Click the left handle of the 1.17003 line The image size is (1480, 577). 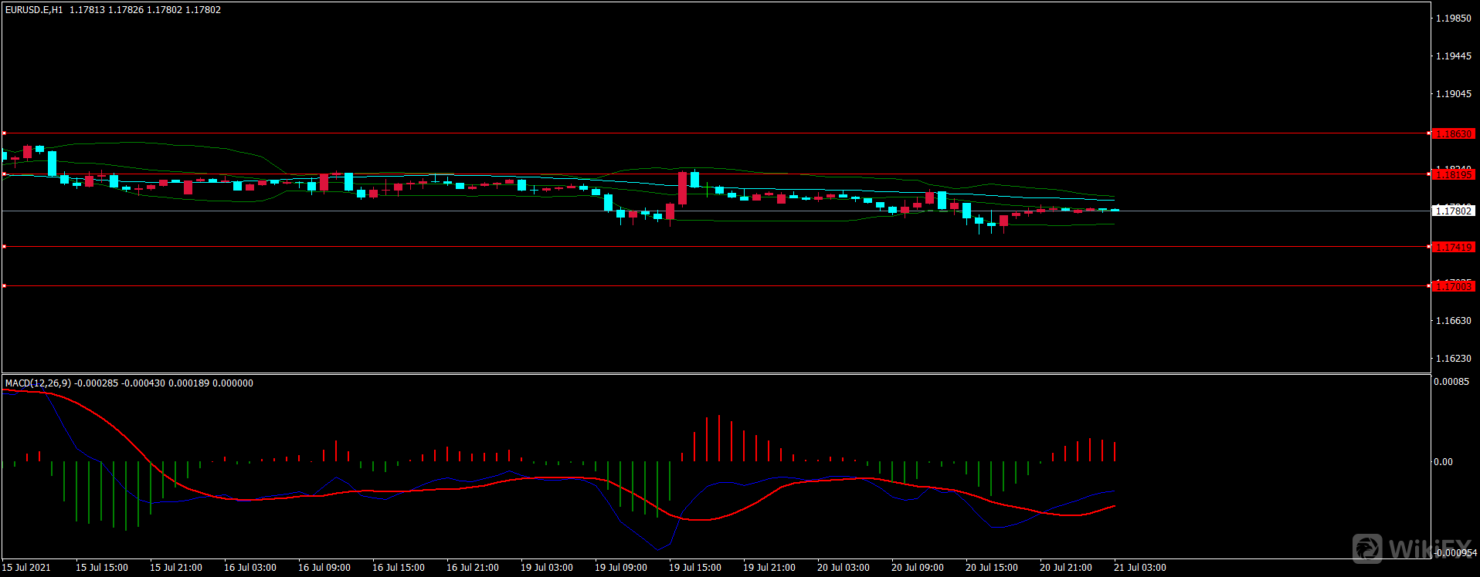click(x=4, y=286)
